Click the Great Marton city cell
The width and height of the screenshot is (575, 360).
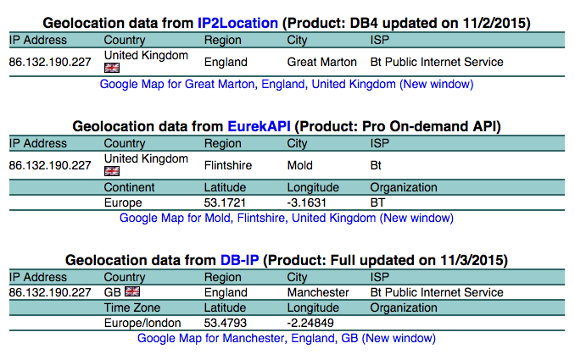(x=321, y=62)
